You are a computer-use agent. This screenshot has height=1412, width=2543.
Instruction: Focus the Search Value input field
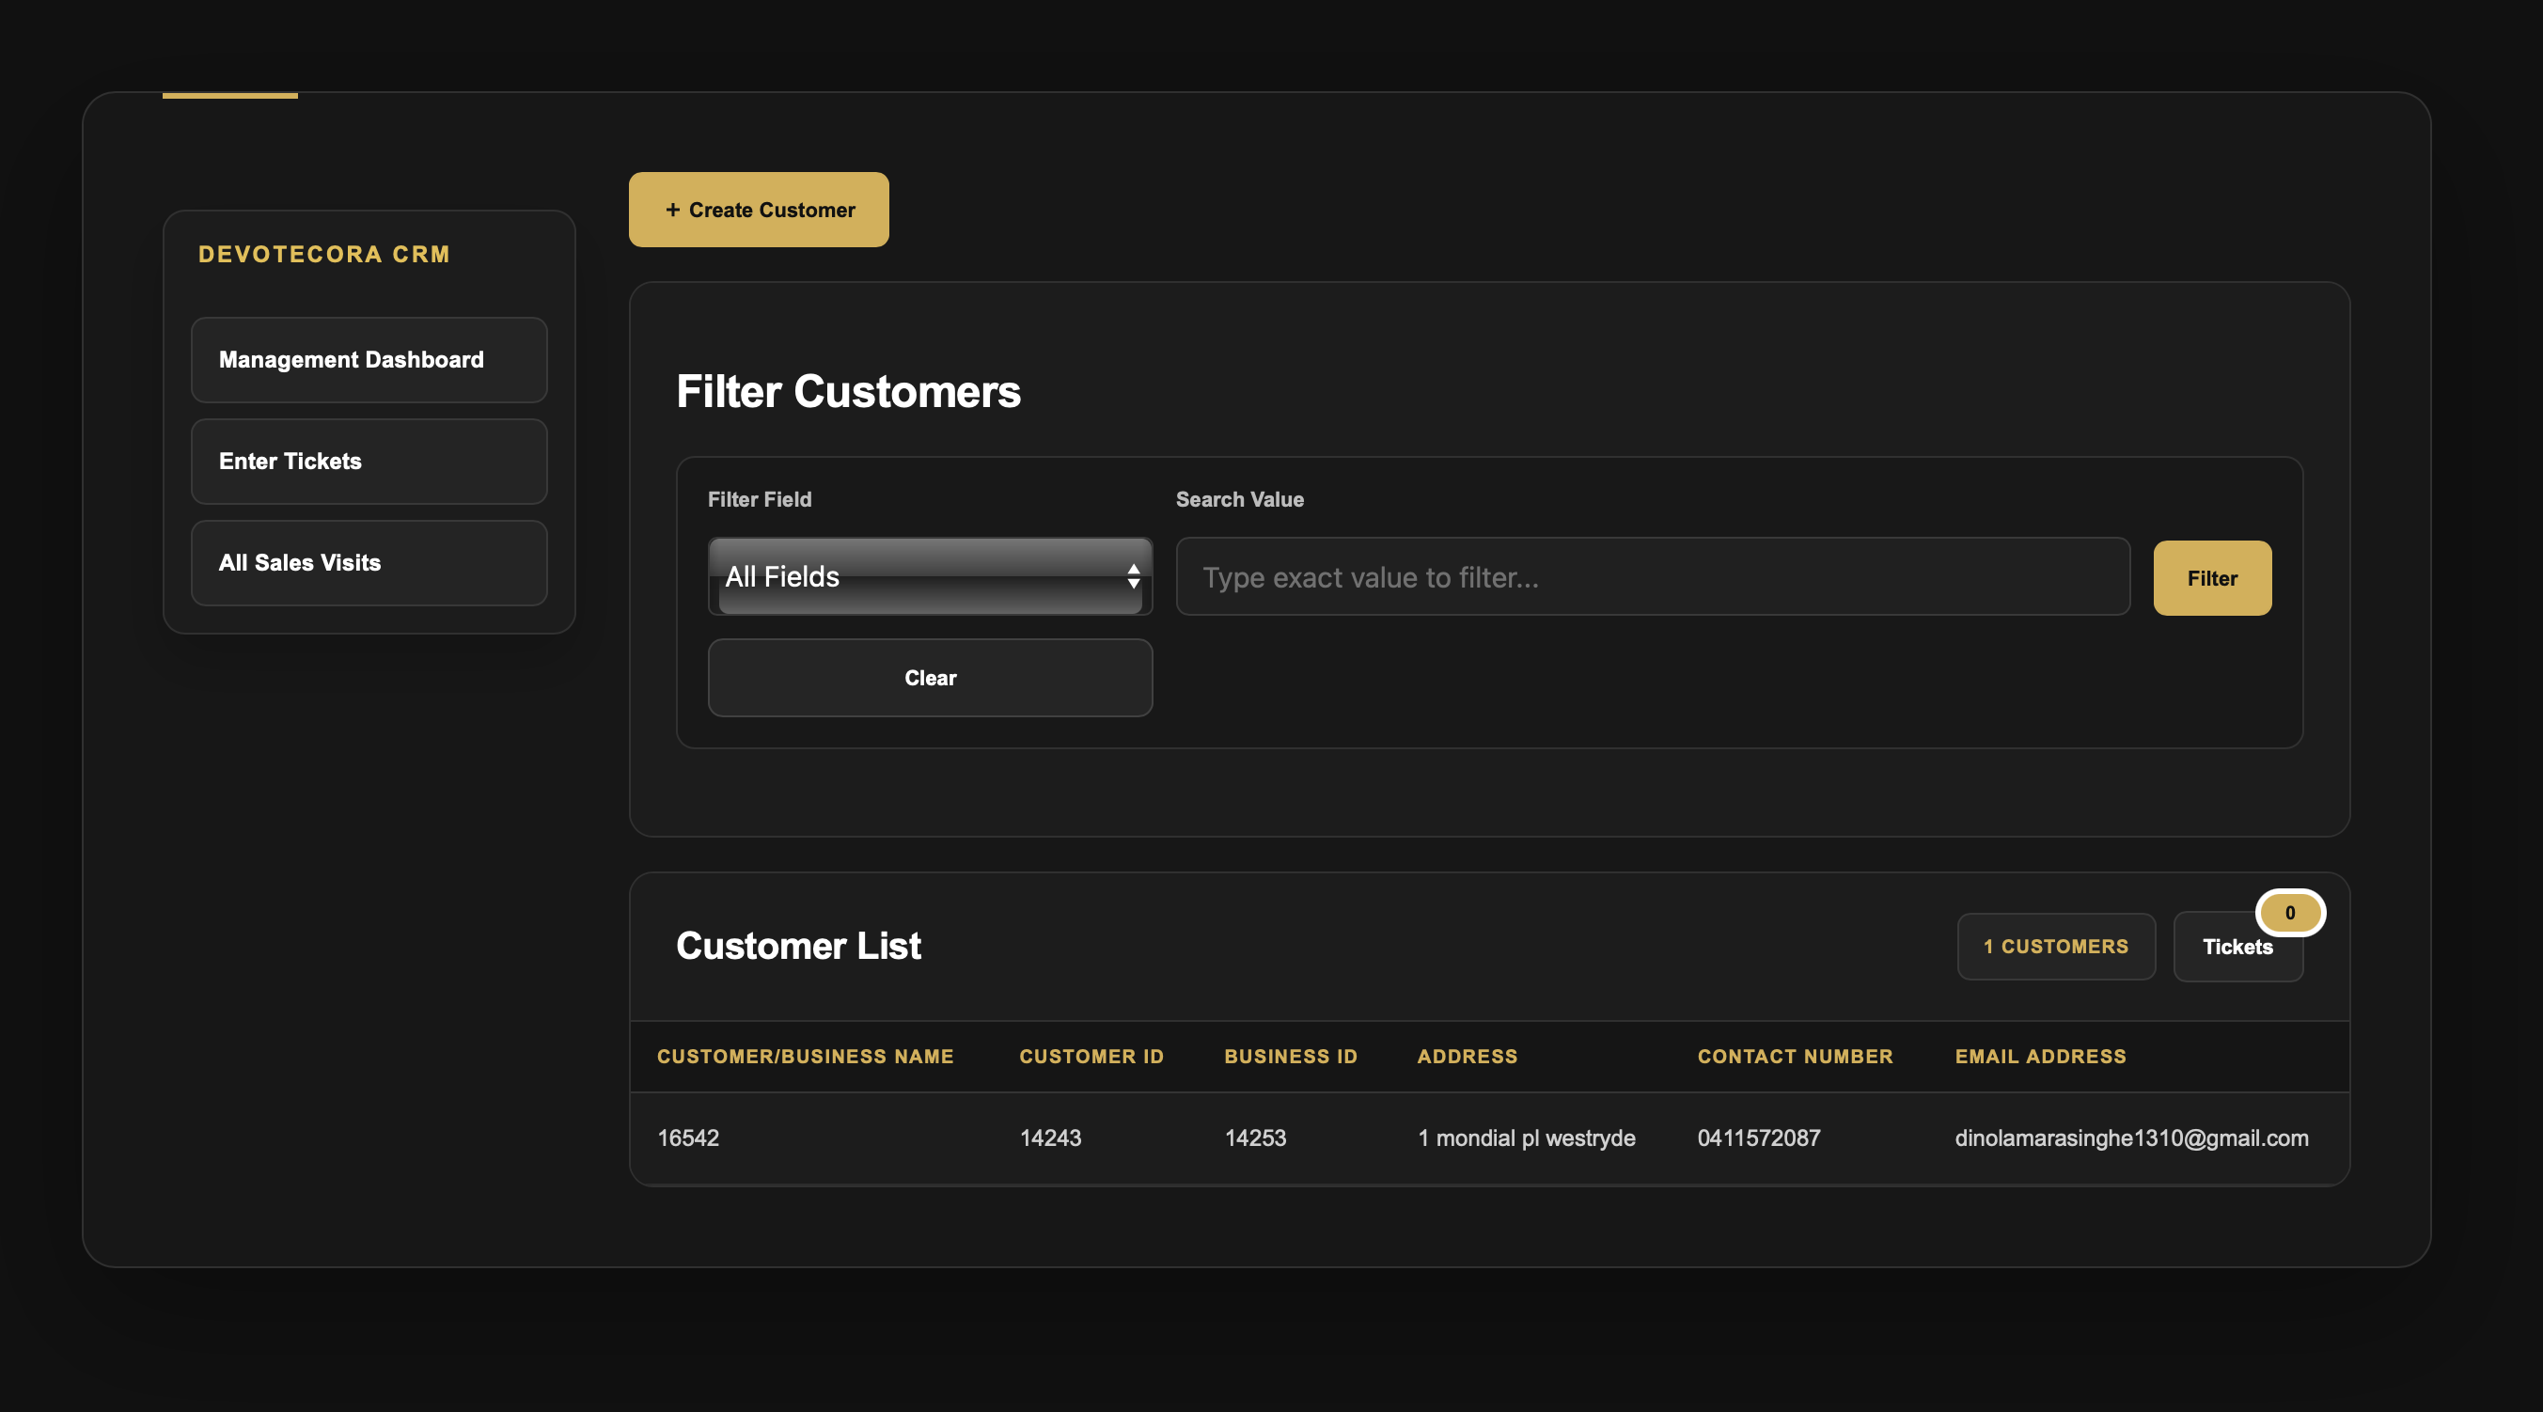pos(1653,576)
